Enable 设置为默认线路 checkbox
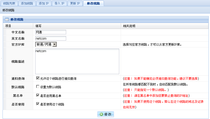Screen dimensions: 210x119 click(38, 87)
